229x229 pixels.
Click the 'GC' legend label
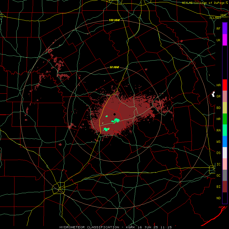pos(219,176)
